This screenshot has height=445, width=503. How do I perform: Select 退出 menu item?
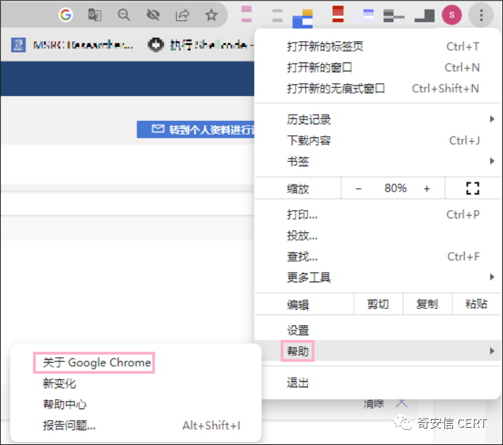(x=377, y=383)
